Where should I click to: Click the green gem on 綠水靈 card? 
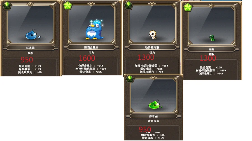point(130,79)
